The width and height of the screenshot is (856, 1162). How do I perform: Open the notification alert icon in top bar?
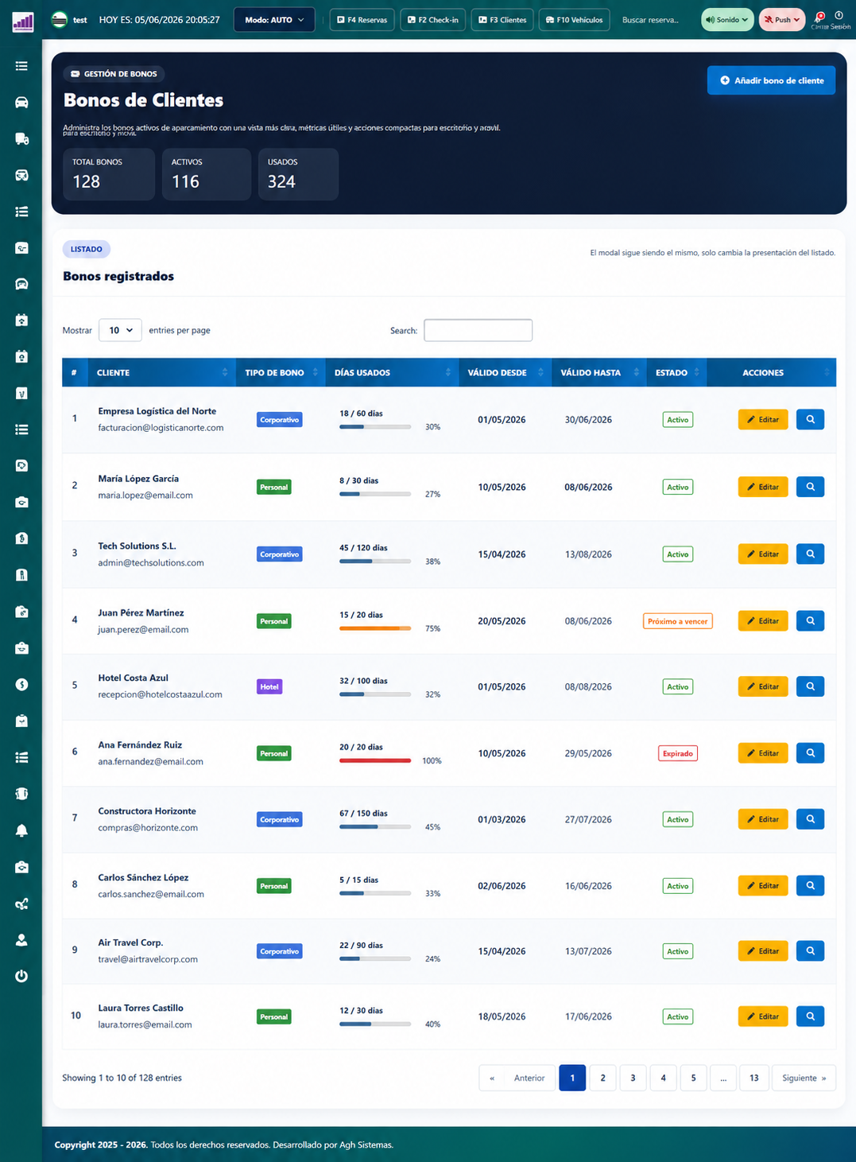coord(819,17)
